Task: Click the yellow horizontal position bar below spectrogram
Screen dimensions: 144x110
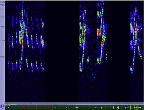Action: coord(74,103)
